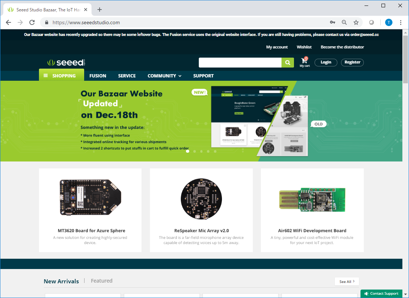Open ReSpeaker Mic Array v2.0 image
This screenshot has width=409, height=298.
(x=201, y=199)
